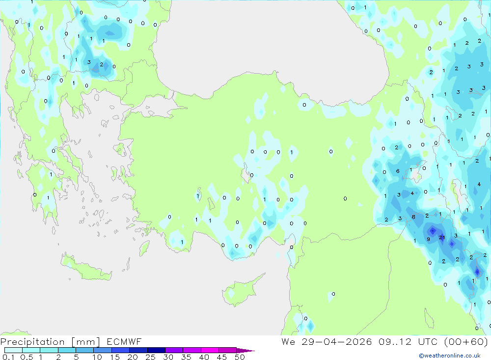Click legend scale label '15'
Viewport: 491px width, 360px height.
pos(115,357)
